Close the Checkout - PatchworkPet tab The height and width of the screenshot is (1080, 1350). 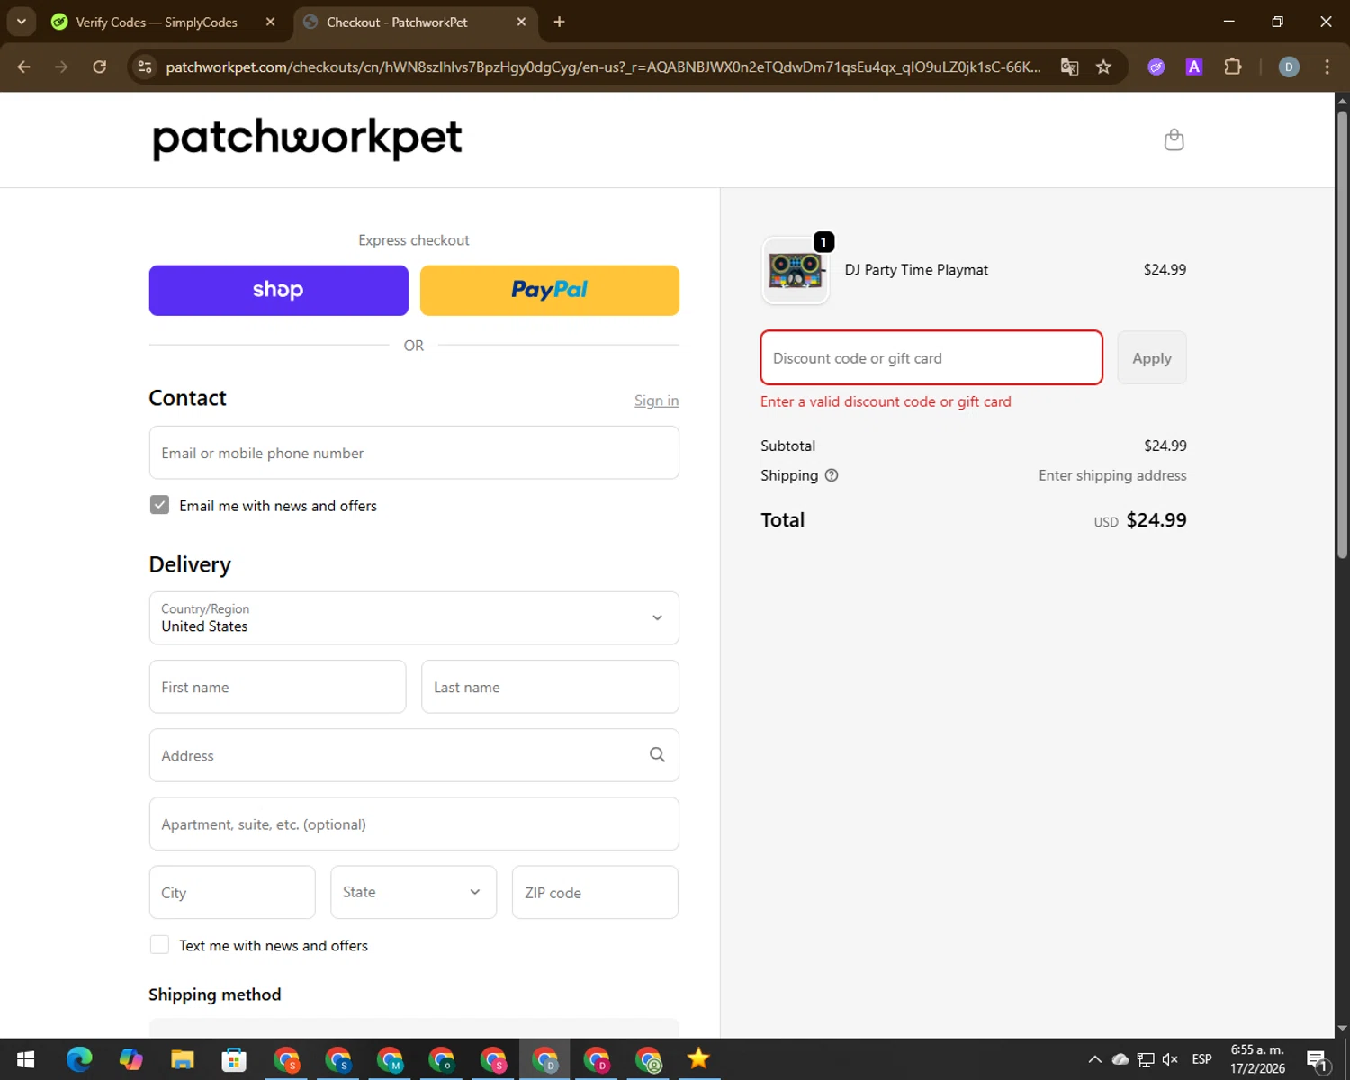[x=521, y=22]
